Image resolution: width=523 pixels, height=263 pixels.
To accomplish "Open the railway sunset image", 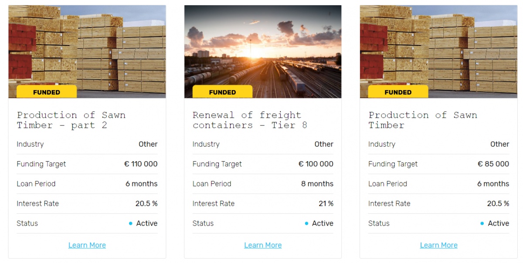I will coord(263,48).
